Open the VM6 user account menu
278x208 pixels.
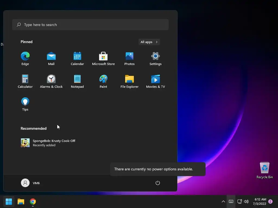pyautogui.click(x=30, y=183)
